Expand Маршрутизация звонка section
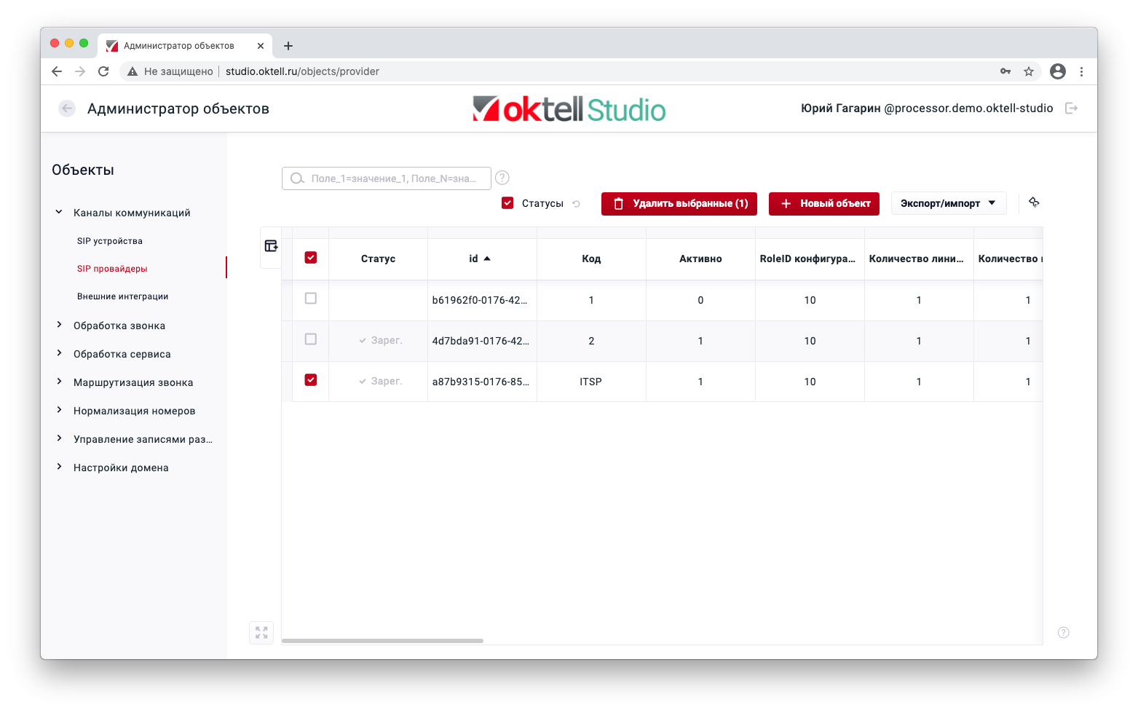 coord(59,382)
